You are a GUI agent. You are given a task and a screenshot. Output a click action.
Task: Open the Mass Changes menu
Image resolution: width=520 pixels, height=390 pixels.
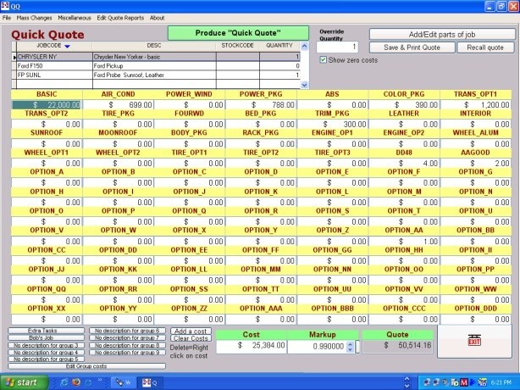pos(34,18)
